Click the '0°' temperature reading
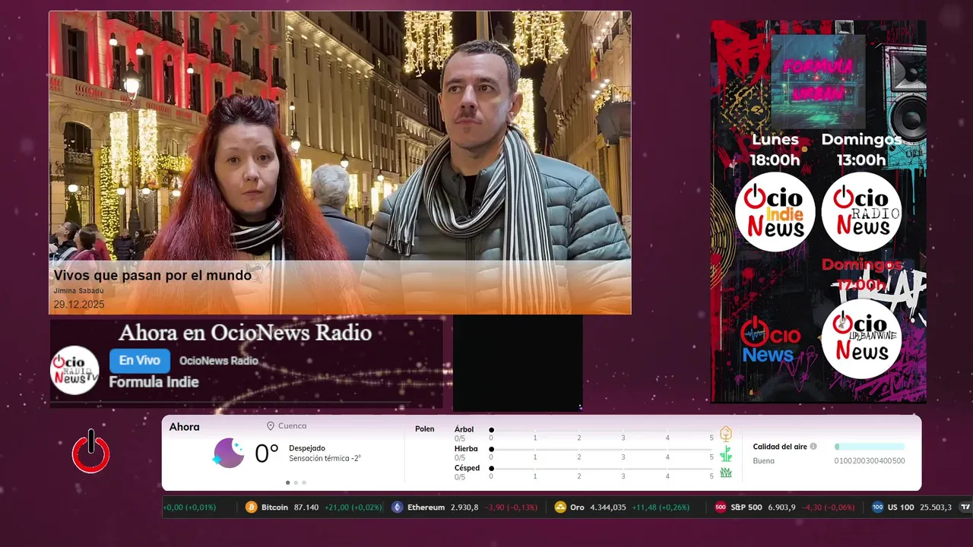Screen dimensions: 973x547 (x=267, y=454)
